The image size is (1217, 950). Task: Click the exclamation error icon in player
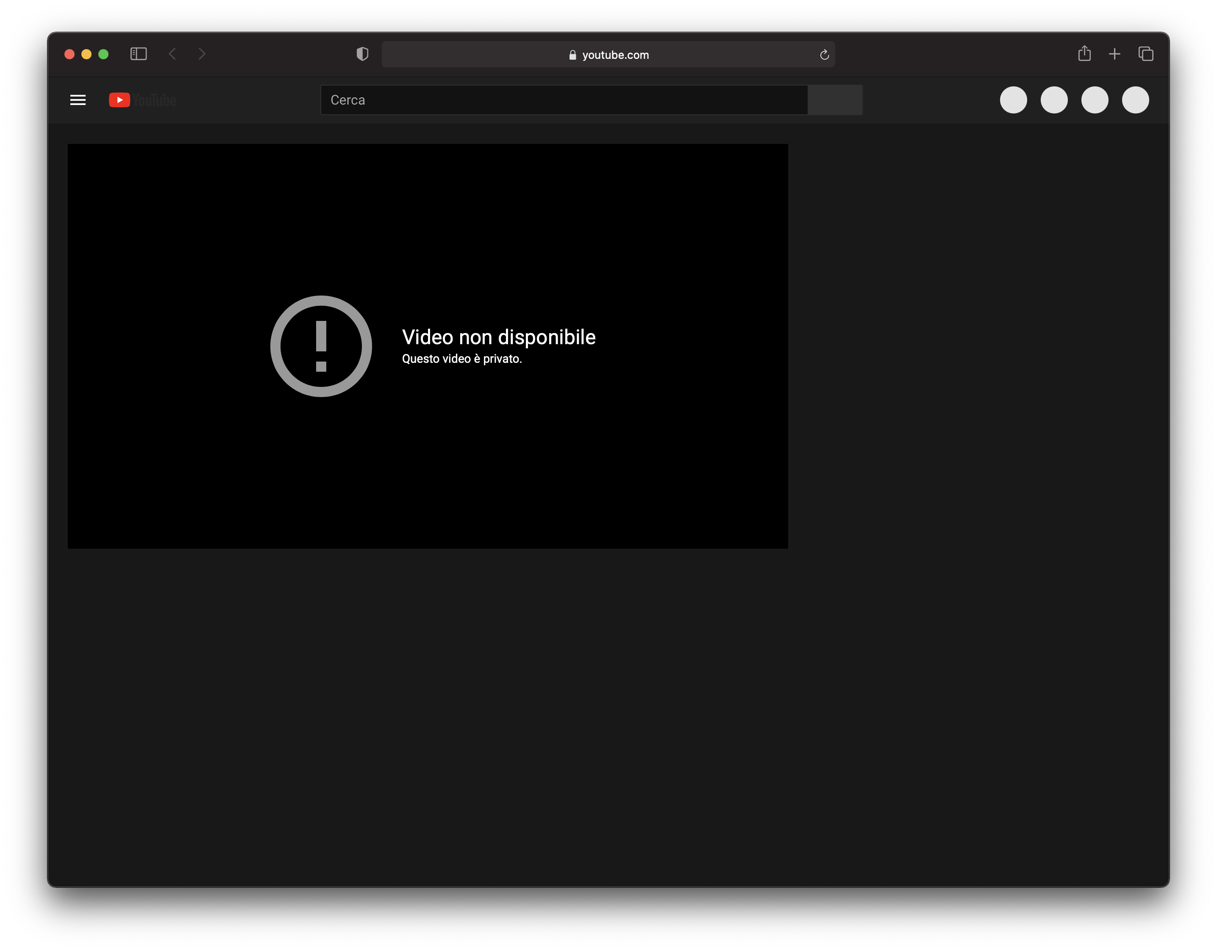click(321, 346)
